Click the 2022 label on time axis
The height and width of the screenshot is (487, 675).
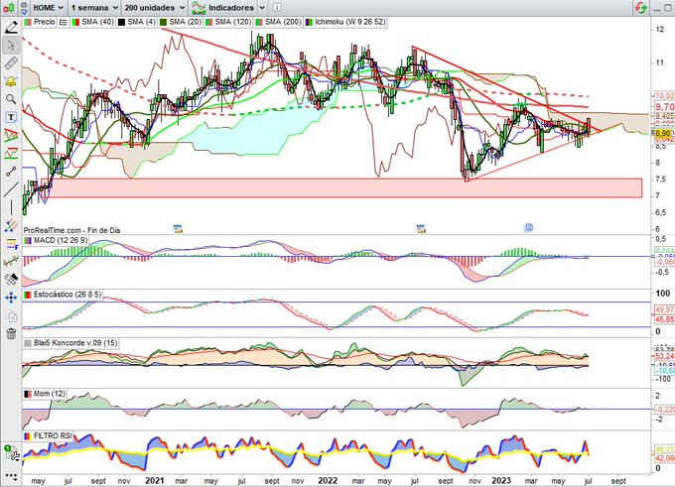[328, 480]
